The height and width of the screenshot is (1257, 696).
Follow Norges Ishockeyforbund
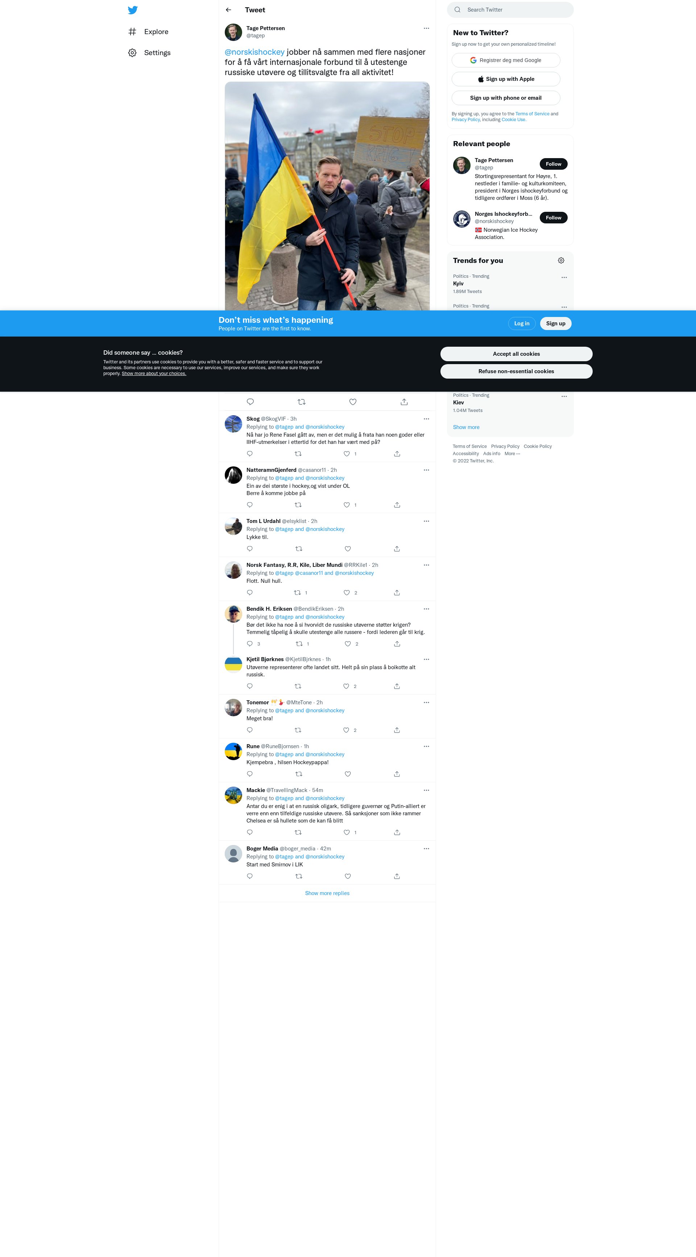point(553,218)
